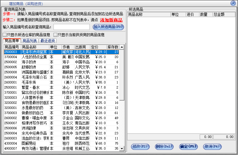Select row 诗国高潮与盛唐
Viewport: 238px width, 155px height.
pos(61,72)
